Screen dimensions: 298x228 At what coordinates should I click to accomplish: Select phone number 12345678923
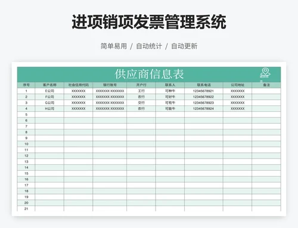pos(203,103)
